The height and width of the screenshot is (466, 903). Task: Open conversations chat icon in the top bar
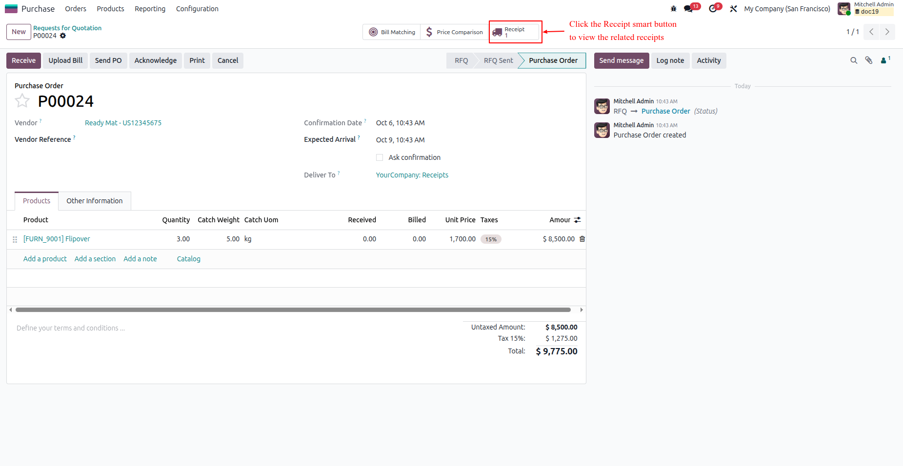click(688, 9)
